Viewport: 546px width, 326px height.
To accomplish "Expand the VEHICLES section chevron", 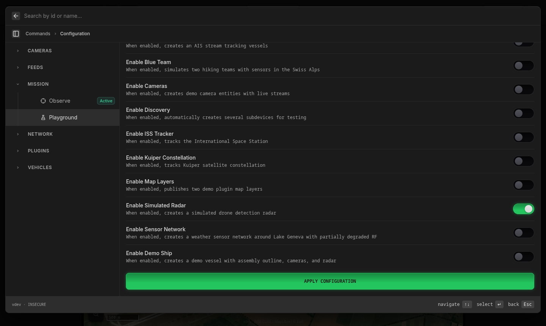I will click(x=18, y=168).
